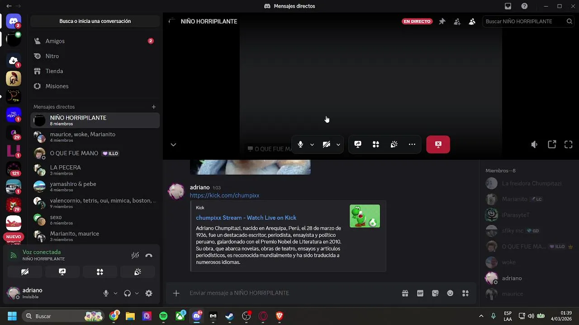
Task: Open the sticker picker
Action: tap(435, 293)
